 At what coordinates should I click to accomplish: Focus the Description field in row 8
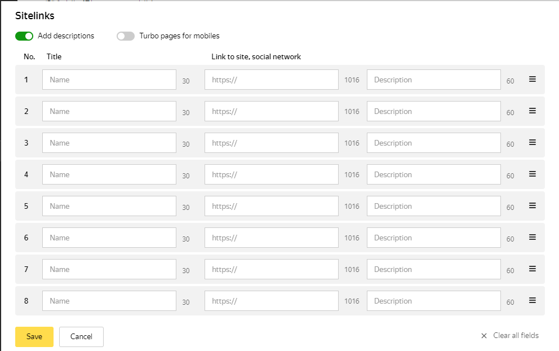pyautogui.click(x=434, y=301)
